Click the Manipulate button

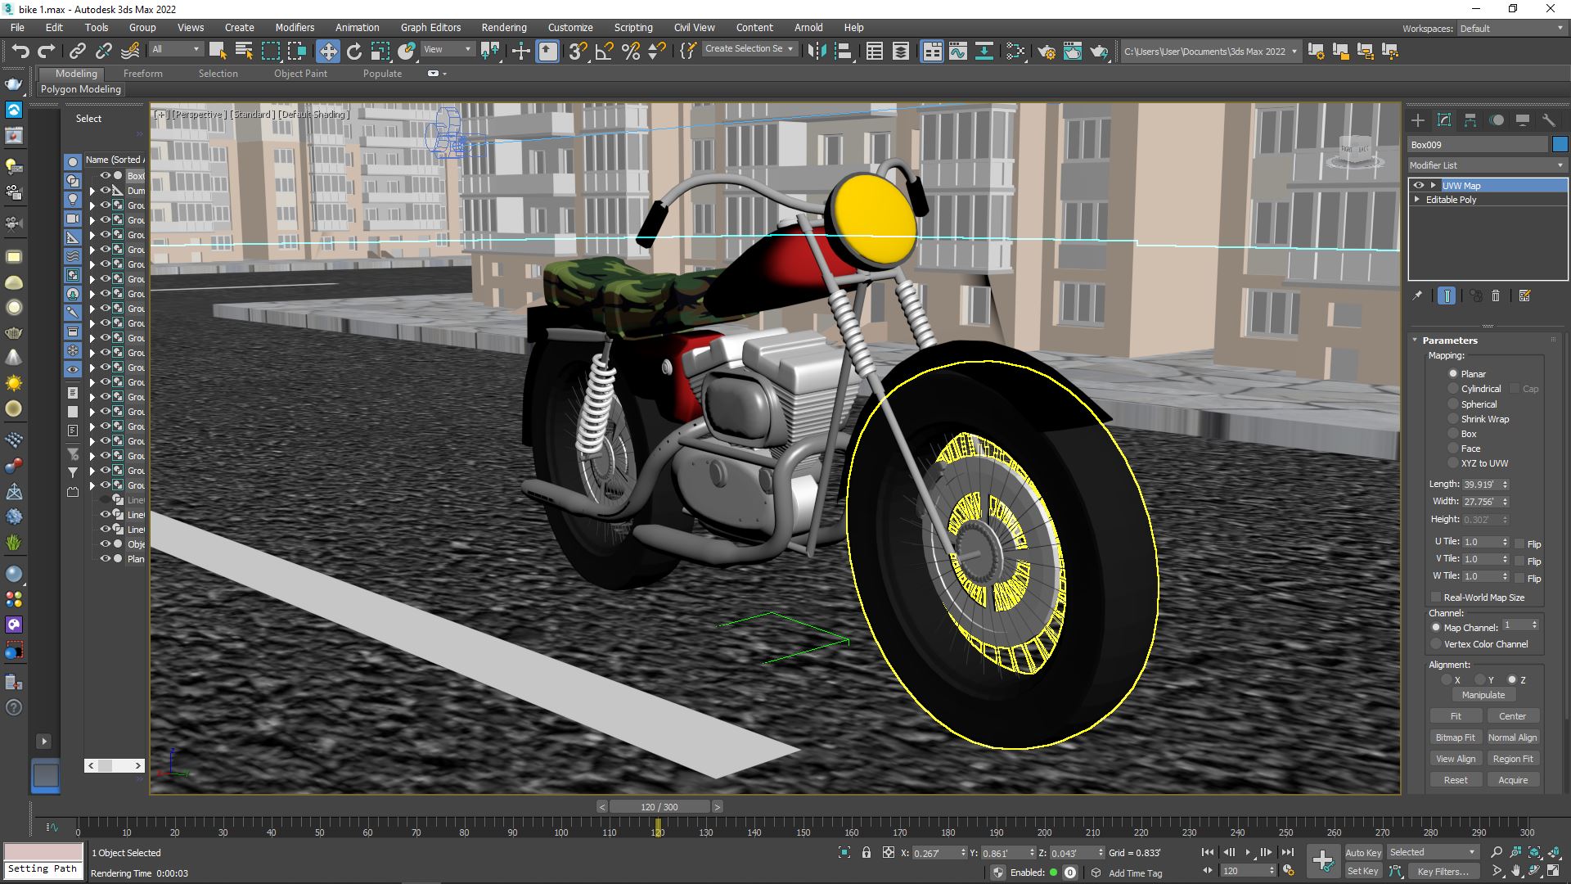click(1483, 695)
